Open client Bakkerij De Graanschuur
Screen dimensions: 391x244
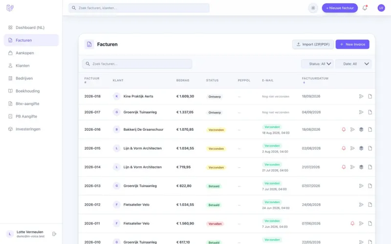tap(143, 129)
